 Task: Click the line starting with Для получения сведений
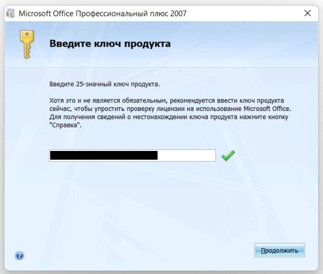pyautogui.click(x=169, y=118)
